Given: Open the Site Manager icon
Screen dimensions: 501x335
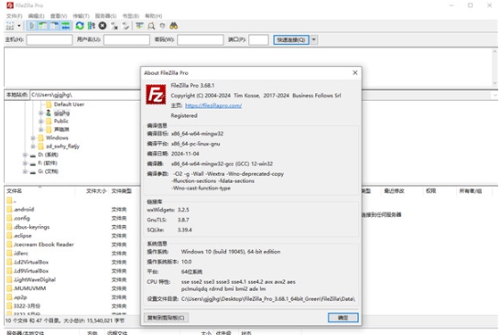Looking at the screenshot, I should point(10,26).
